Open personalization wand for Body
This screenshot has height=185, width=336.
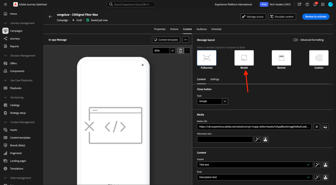click(x=318, y=177)
